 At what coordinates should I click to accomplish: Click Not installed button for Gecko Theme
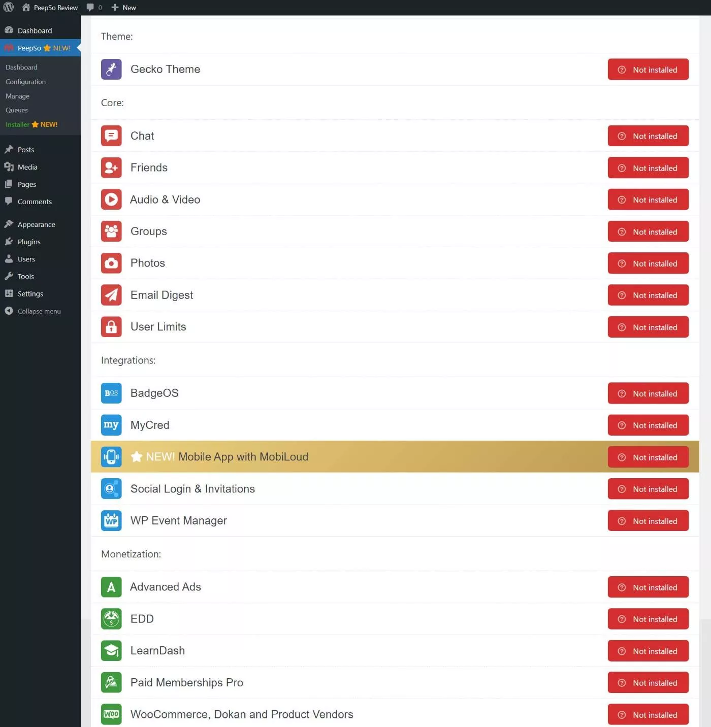click(x=648, y=70)
